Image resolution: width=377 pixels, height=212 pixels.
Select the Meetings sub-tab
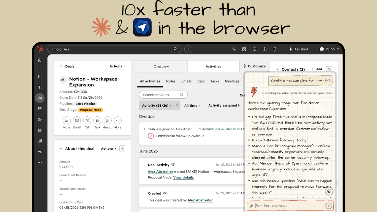pos(232,81)
